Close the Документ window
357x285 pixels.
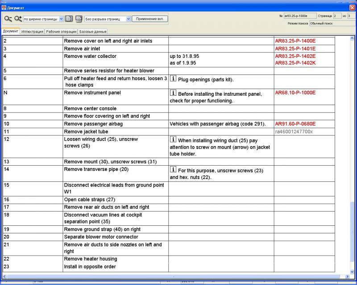[352, 8]
